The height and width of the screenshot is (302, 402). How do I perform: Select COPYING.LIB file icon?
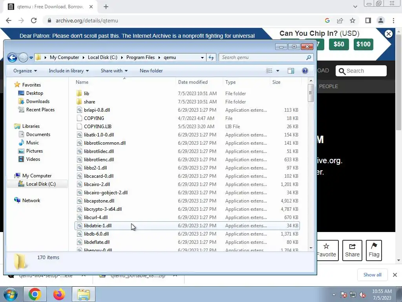(79, 126)
